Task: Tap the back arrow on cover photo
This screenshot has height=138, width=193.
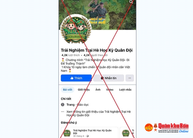Action: (x=63, y=1)
